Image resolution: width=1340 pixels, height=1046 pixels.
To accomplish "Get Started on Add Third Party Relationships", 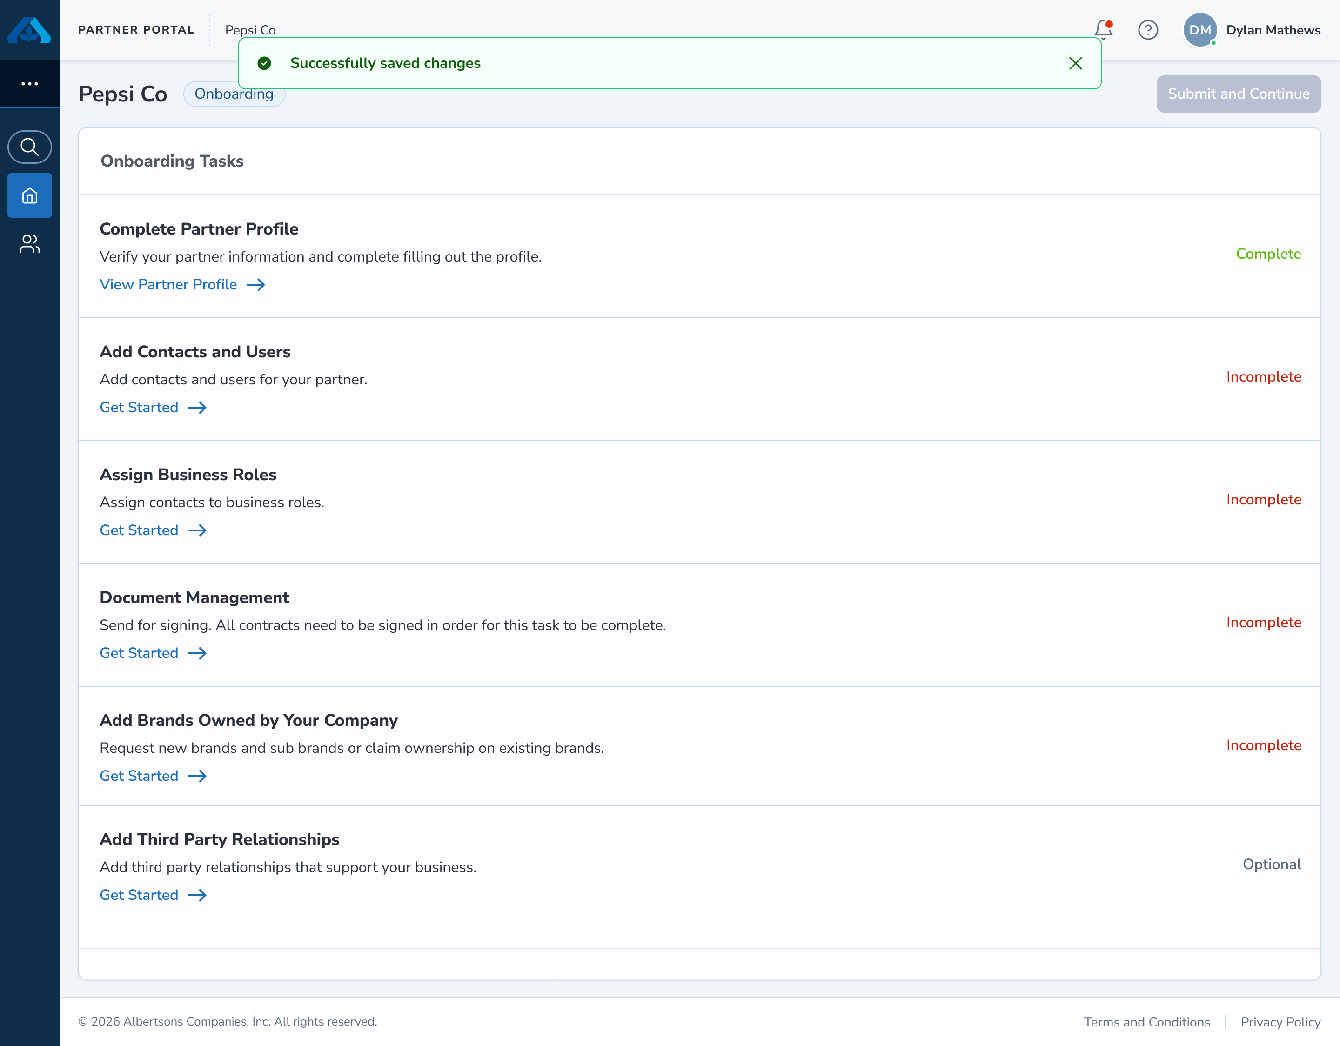I will pyautogui.click(x=139, y=895).
